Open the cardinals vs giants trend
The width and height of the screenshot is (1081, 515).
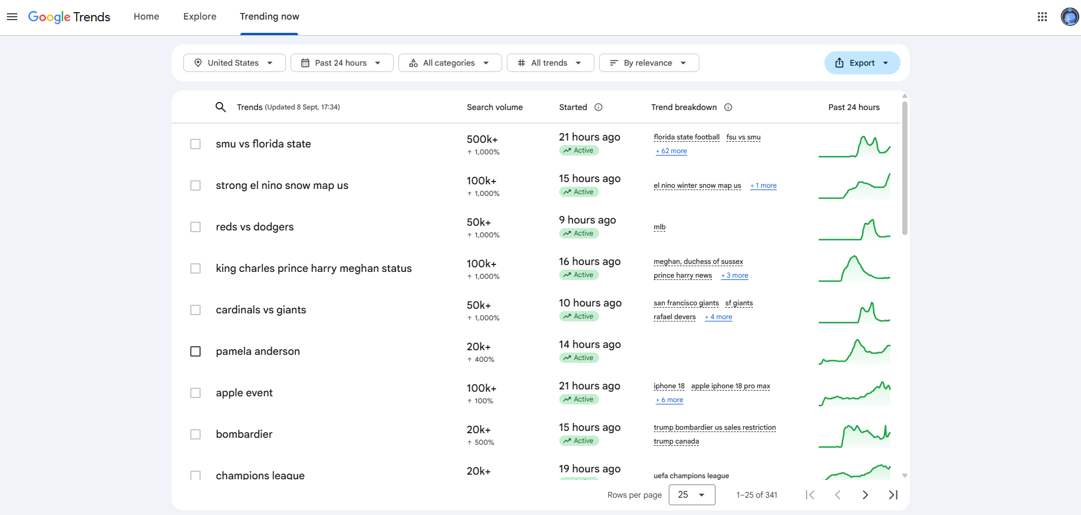261,310
